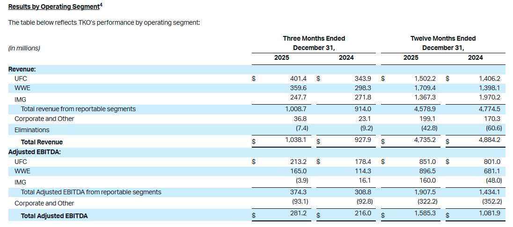Screen dimensions: 513x227
Task: Click the IMG label under Revenue
Action: pos(20,99)
